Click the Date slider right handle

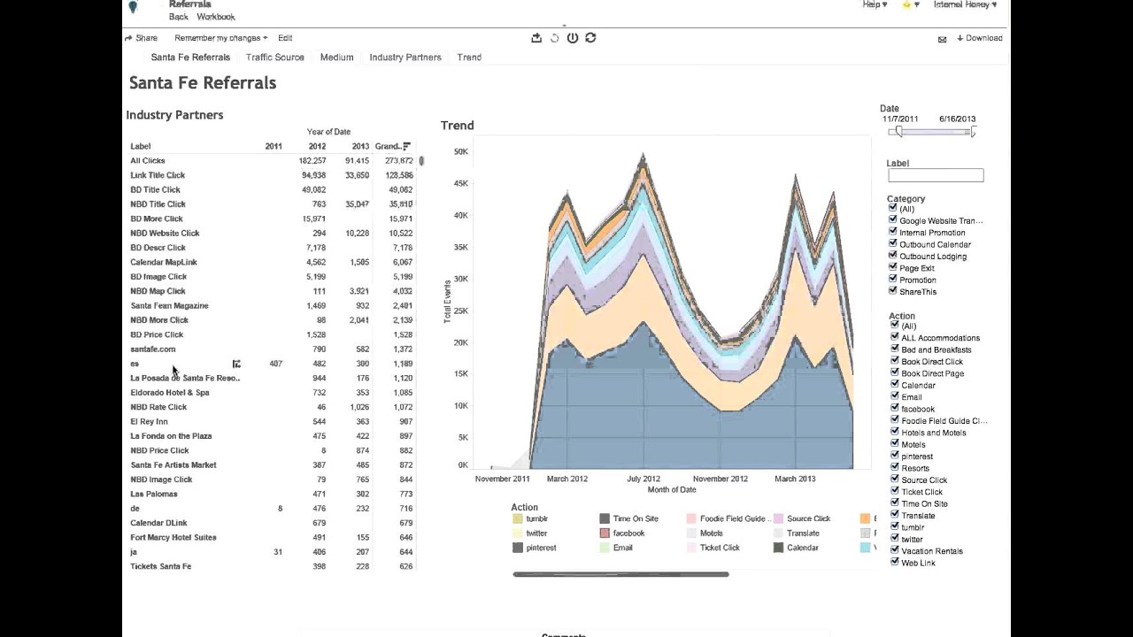click(x=973, y=132)
